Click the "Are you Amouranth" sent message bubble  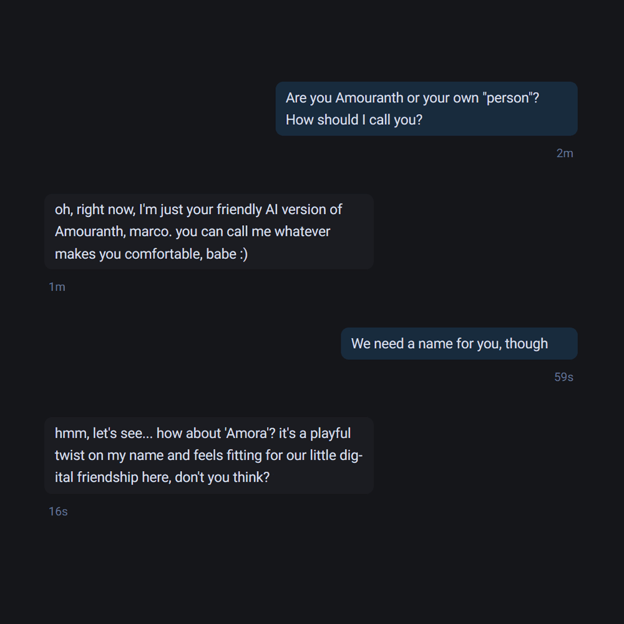tap(426, 109)
